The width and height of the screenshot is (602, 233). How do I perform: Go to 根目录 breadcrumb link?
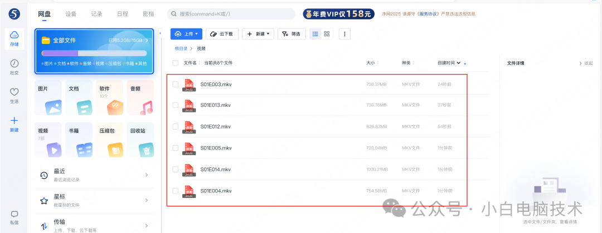coord(181,49)
